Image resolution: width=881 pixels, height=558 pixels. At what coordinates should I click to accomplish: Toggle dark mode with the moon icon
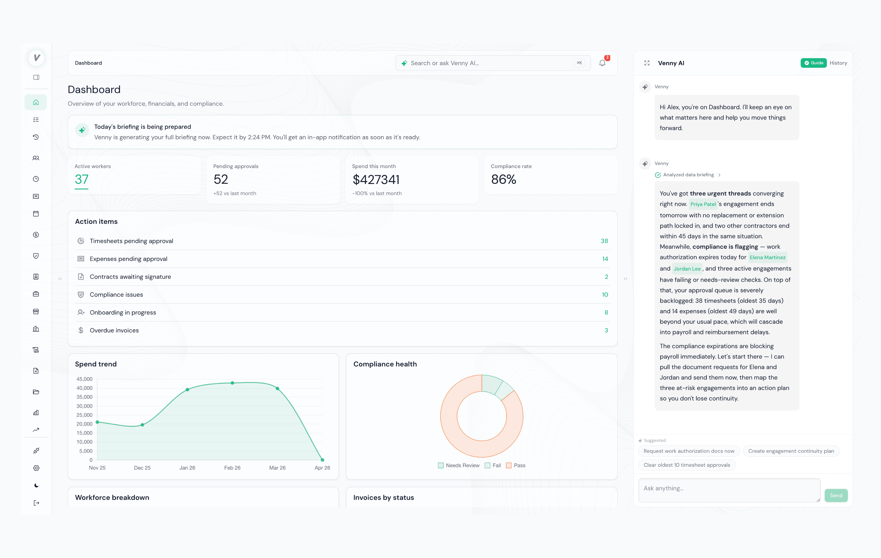click(36, 485)
